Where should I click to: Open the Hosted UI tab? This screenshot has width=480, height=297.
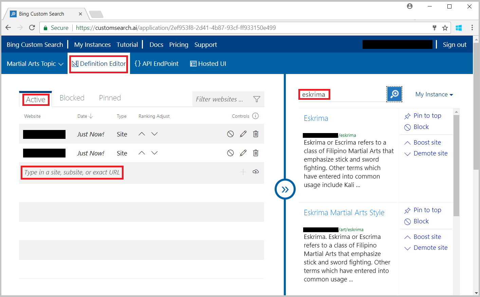pyautogui.click(x=208, y=64)
